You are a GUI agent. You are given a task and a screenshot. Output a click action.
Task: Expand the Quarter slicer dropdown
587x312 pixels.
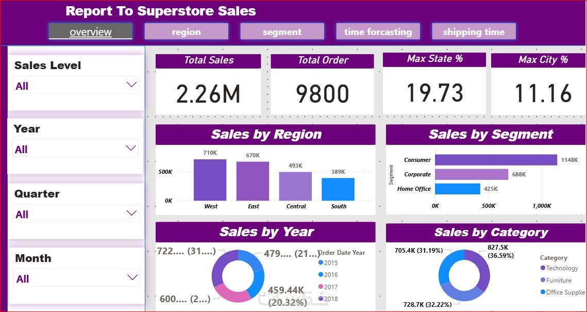(x=131, y=214)
